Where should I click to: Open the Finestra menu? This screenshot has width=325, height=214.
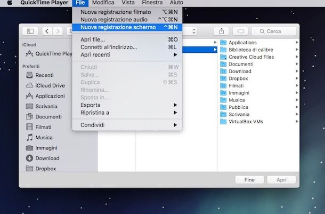click(152, 3)
